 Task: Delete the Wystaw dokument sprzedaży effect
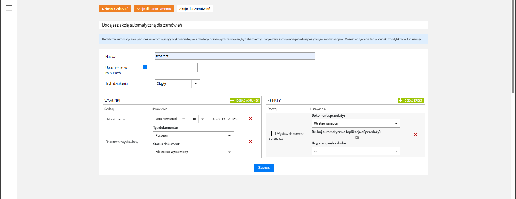(415, 135)
